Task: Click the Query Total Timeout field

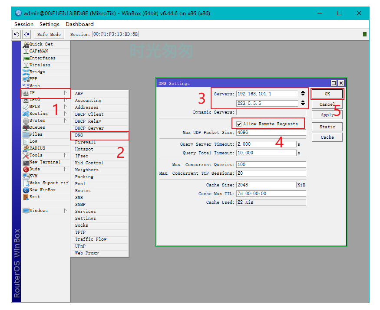Action: [x=266, y=153]
